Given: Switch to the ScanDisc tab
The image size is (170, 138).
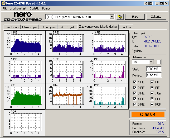Looking at the screenshot, I should pos(126,27).
